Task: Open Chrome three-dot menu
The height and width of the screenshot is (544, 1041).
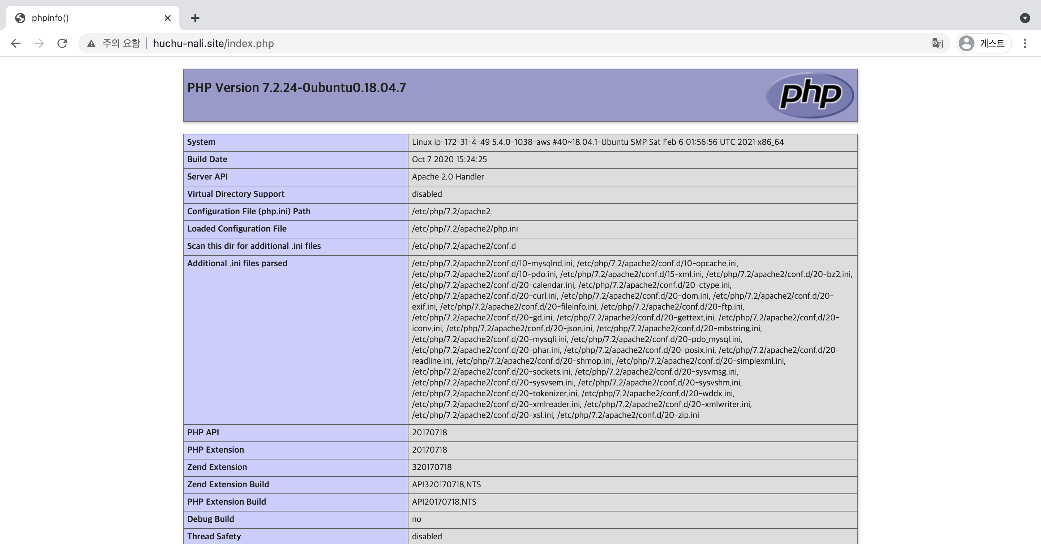Action: pyautogui.click(x=1024, y=43)
